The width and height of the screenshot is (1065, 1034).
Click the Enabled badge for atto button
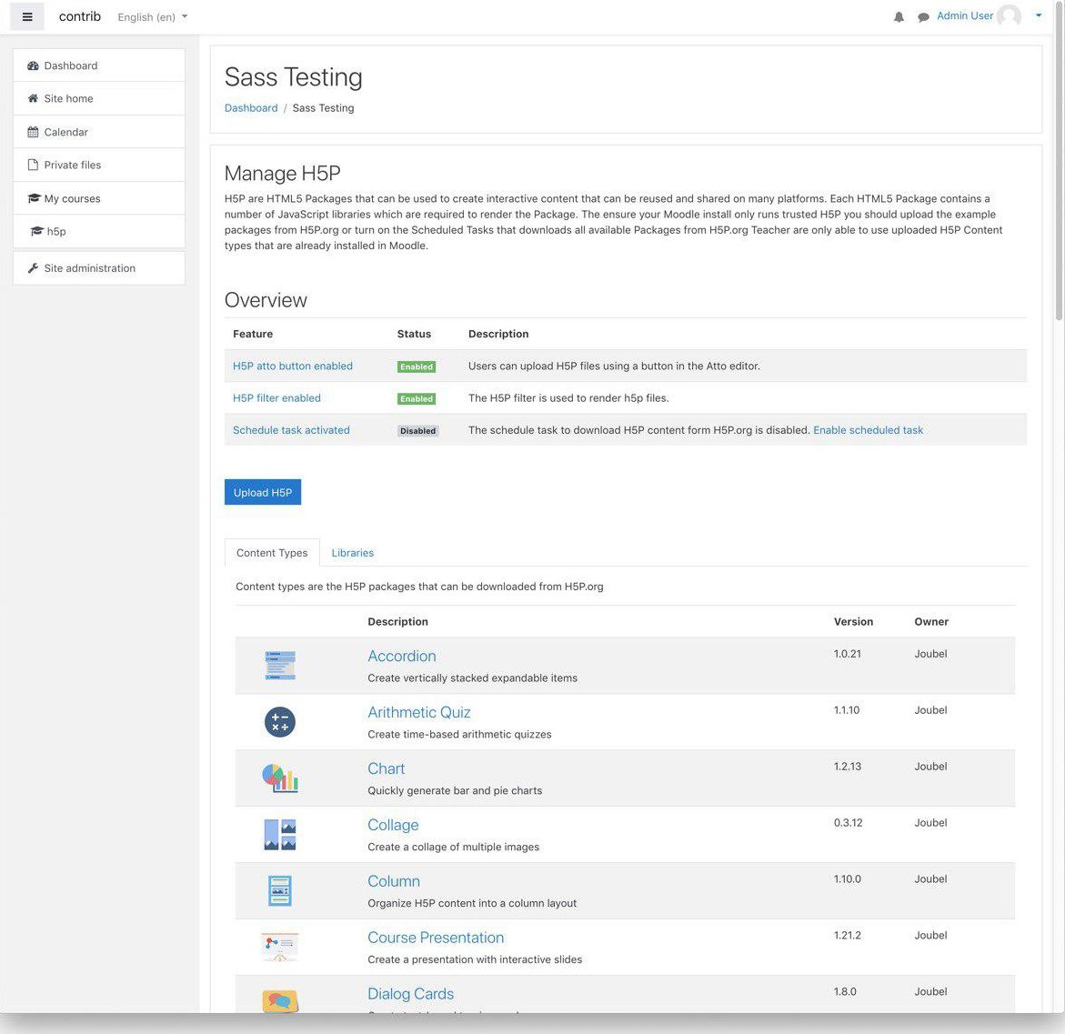pos(417,366)
